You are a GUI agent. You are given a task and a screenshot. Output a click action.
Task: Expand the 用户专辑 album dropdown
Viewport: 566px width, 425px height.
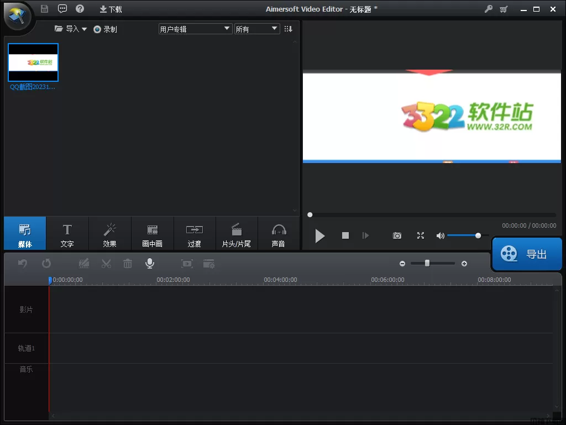(195, 29)
